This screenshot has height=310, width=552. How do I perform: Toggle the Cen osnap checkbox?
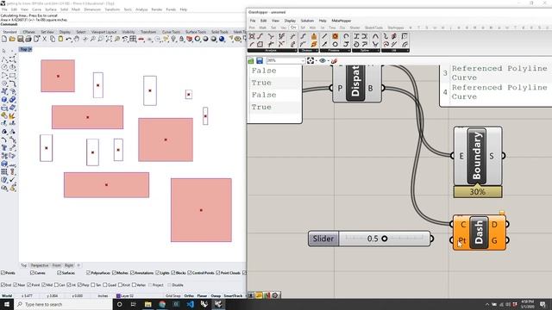click(56, 285)
